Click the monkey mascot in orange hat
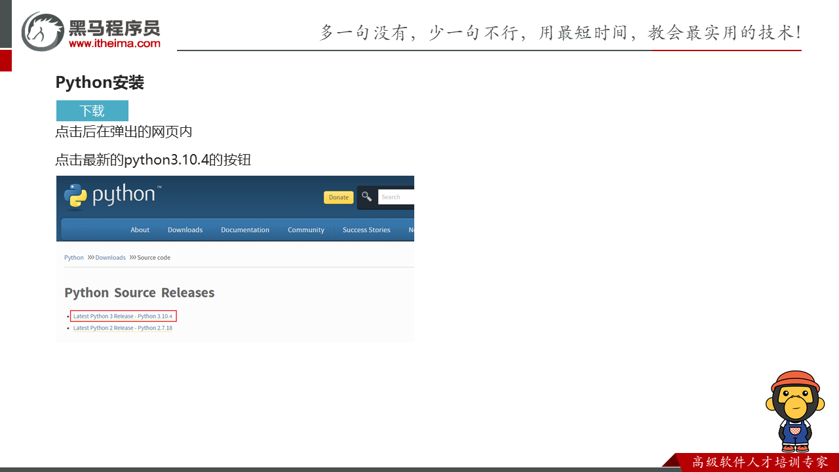This screenshot has width=839, height=472. coord(794,410)
